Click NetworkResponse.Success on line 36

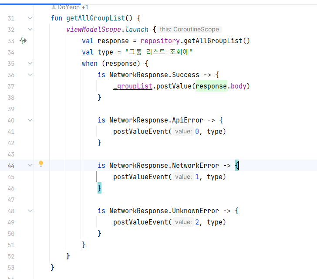coord(154,75)
